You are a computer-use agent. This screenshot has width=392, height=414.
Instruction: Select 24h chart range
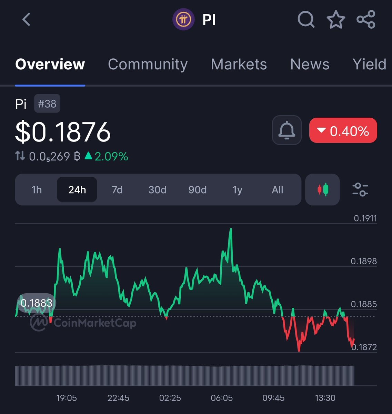pos(77,190)
